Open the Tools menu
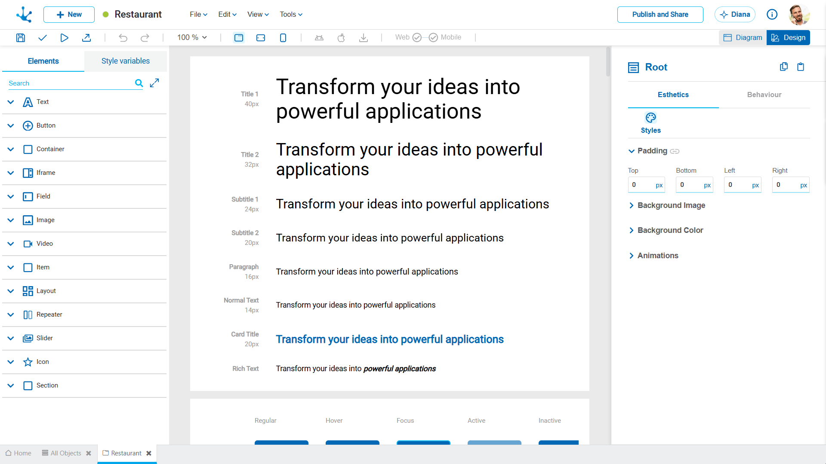Viewport: 826px width, 464px height. pyautogui.click(x=291, y=15)
